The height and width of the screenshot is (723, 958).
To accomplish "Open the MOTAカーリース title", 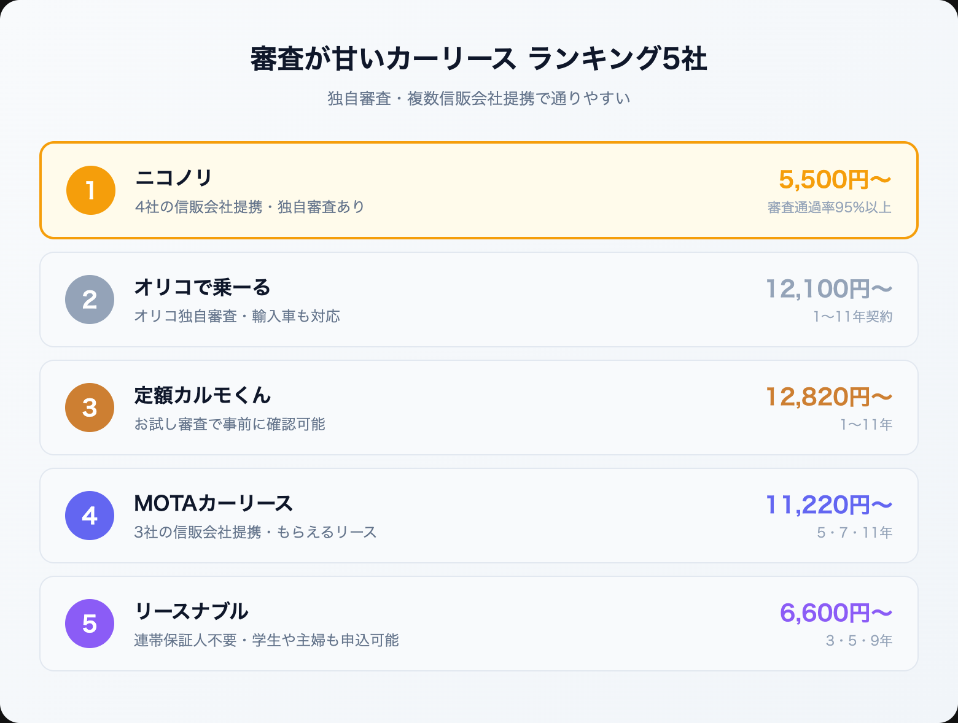I will 214,503.
